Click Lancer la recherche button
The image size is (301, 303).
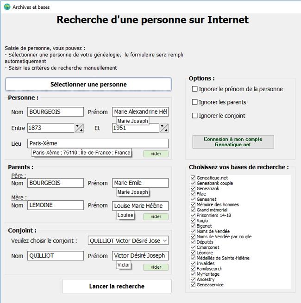pos(117,286)
